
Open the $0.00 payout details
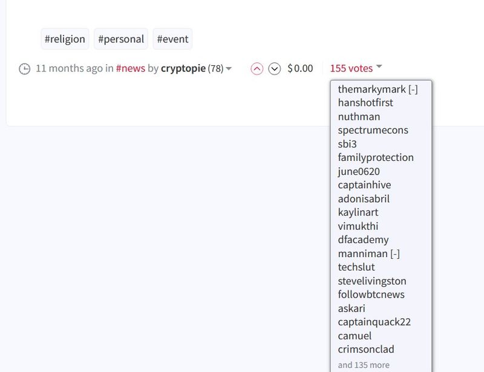click(x=300, y=68)
